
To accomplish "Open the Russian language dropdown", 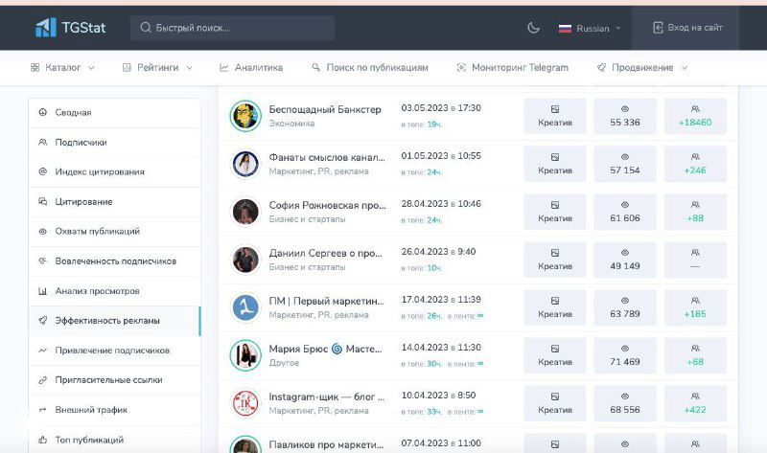I will pyautogui.click(x=590, y=28).
